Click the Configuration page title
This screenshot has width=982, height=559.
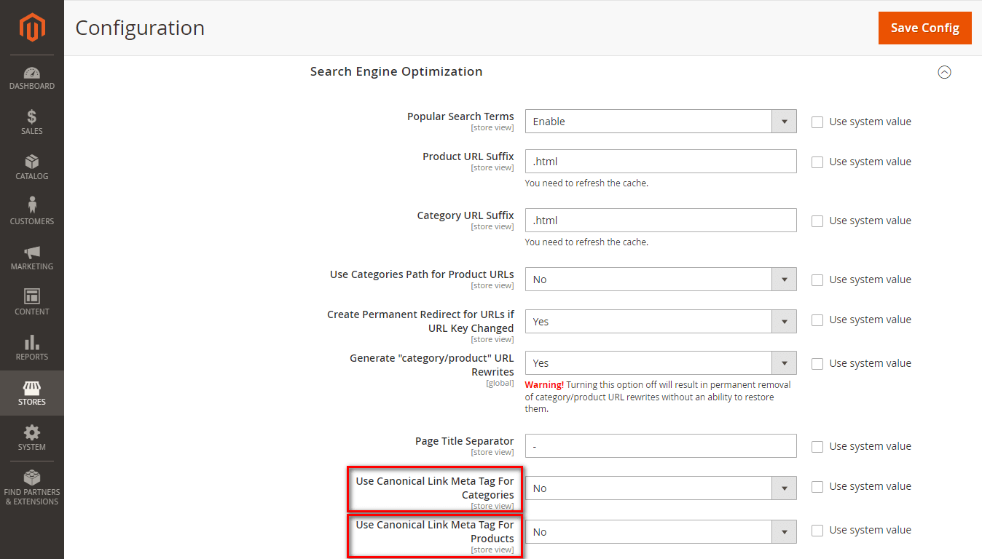pyautogui.click(x=140, y=28)
